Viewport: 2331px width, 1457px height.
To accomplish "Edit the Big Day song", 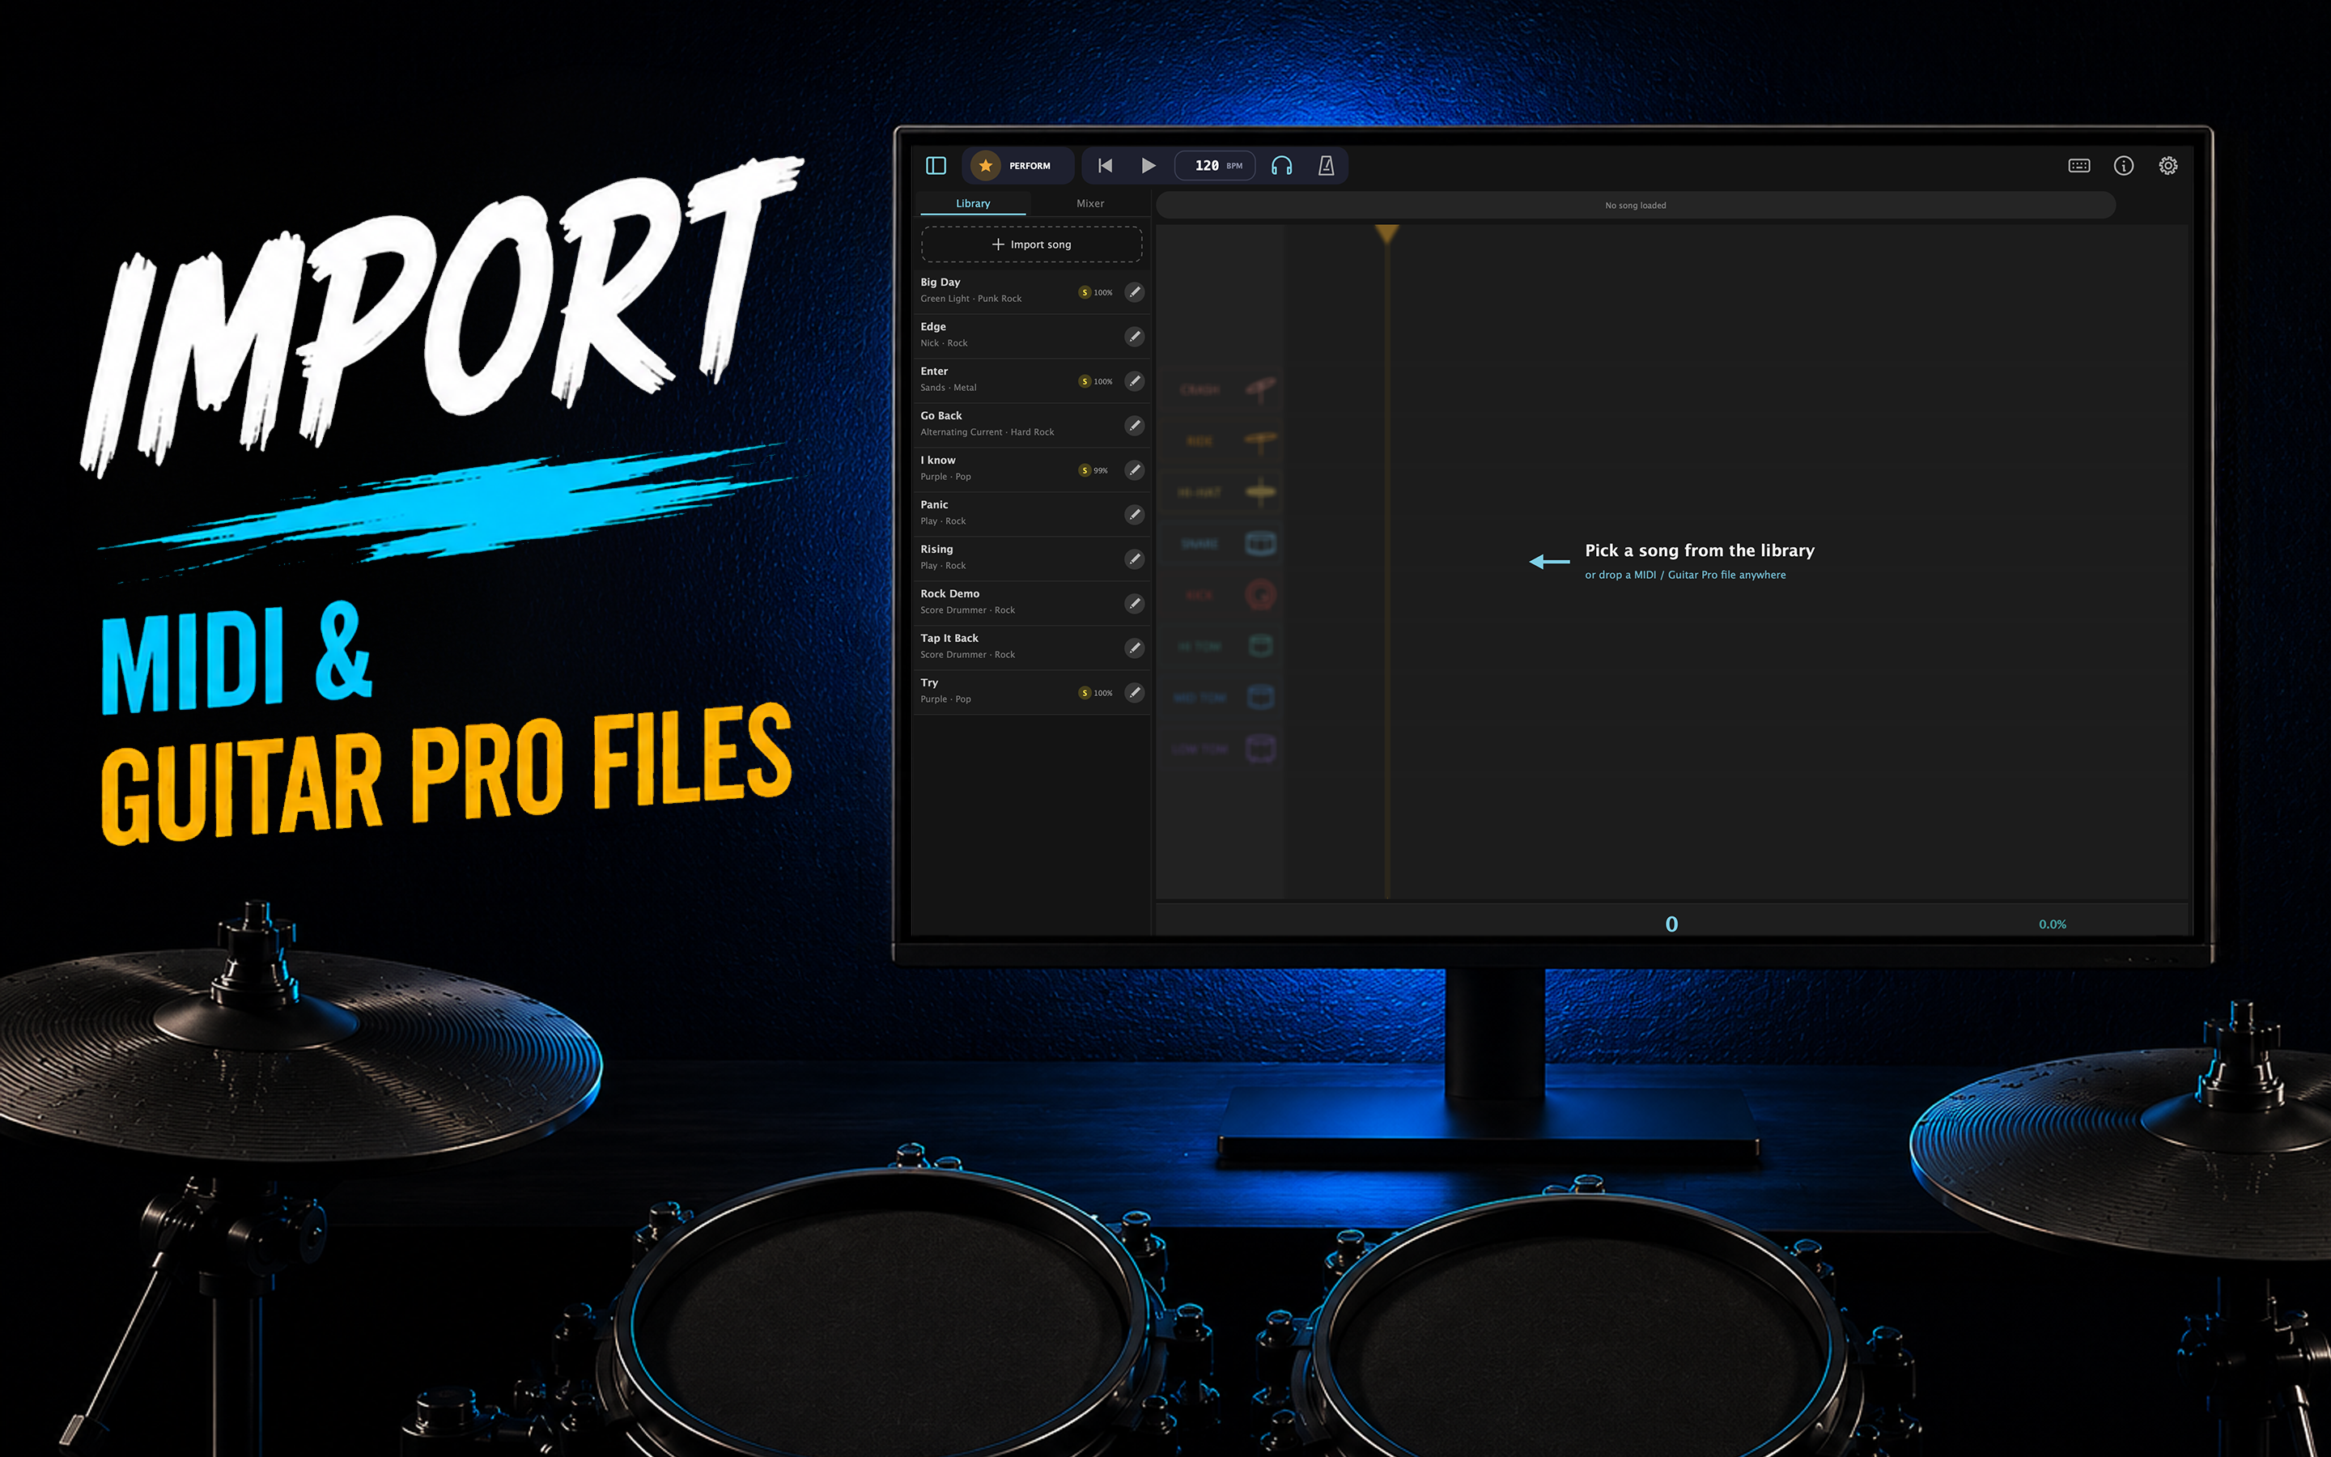I will click(x=1135, y=292).
